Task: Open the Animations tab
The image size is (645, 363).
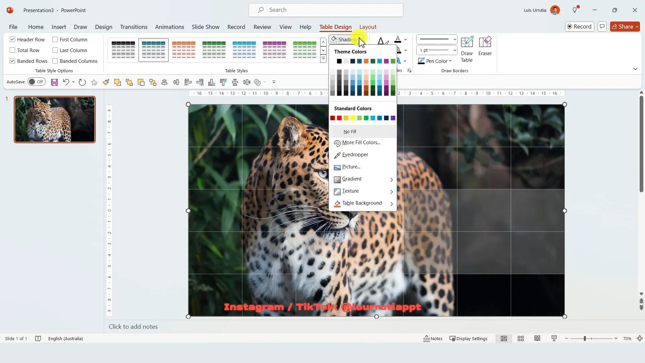Action: [x=170, y=27]
